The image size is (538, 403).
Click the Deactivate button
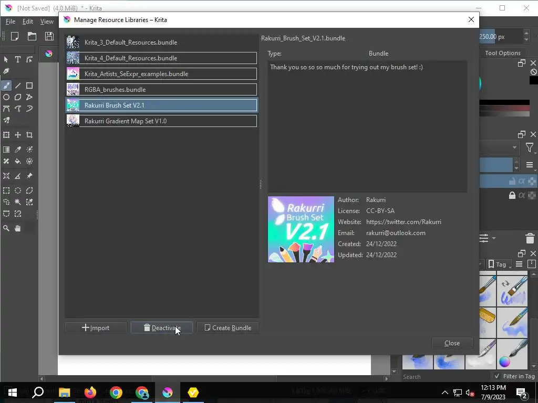point(162,327)
